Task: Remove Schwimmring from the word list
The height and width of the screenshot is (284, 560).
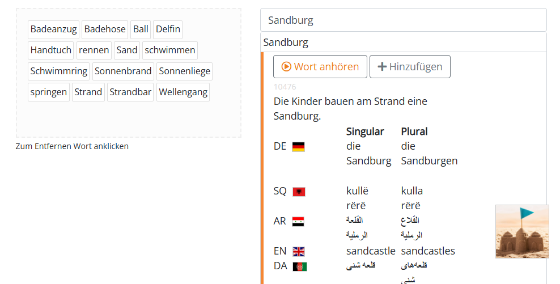Action: (x=59, y=71)
